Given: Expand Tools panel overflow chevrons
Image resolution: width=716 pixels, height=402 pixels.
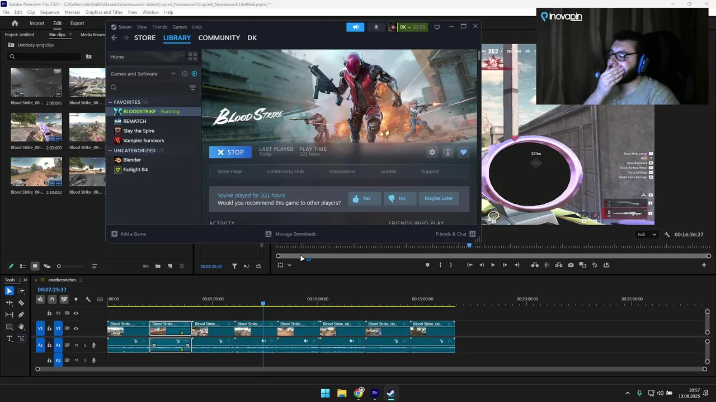Looking at the screenshot, I should click(x=26, y=280).
